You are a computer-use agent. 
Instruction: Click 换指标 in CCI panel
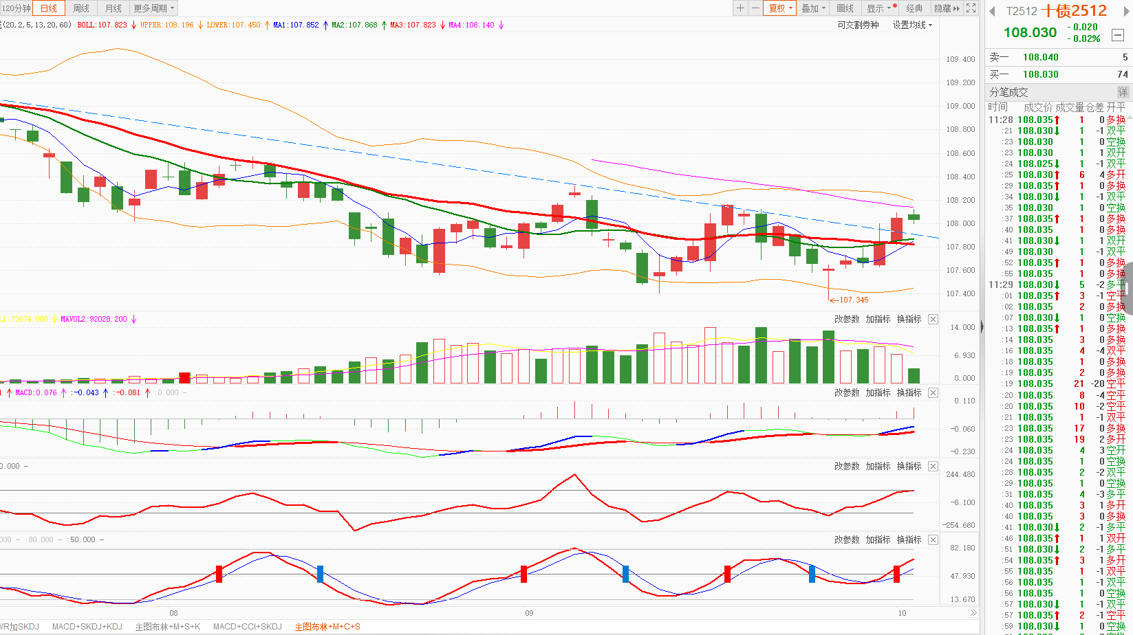click(x=909, y=466)
